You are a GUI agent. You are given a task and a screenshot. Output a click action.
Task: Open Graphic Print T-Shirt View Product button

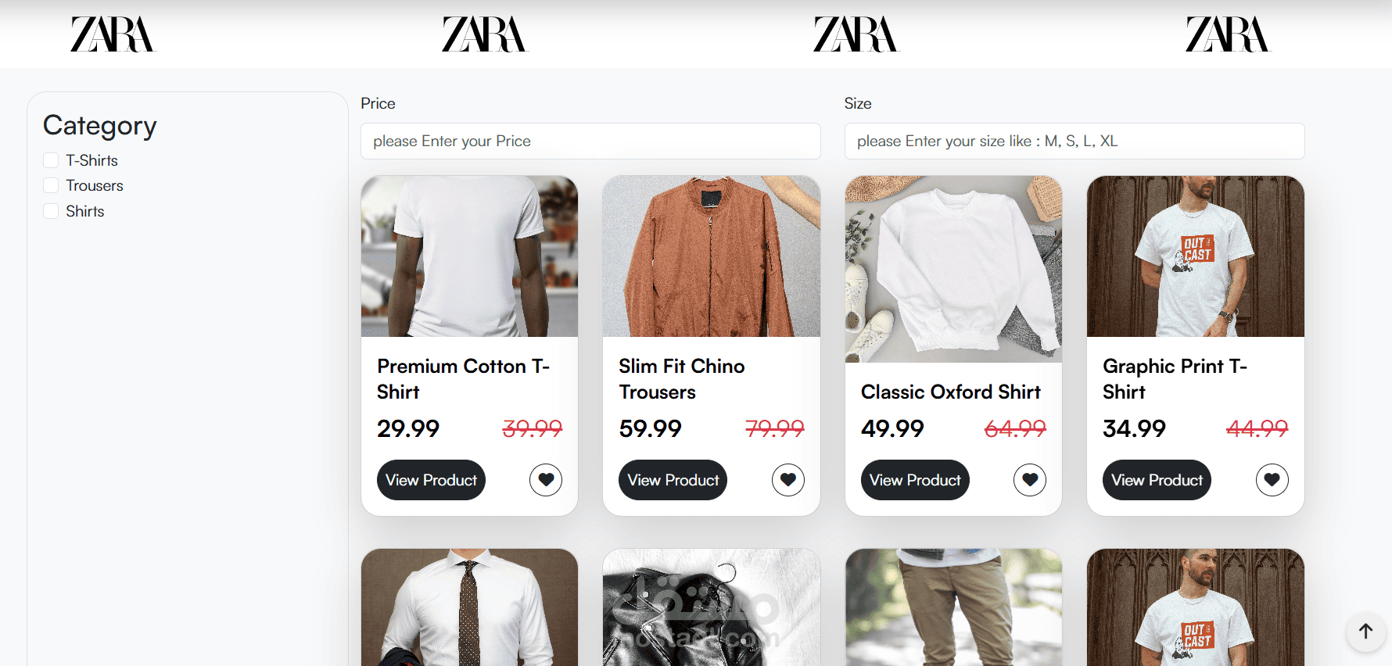(x=1157, y=480)
